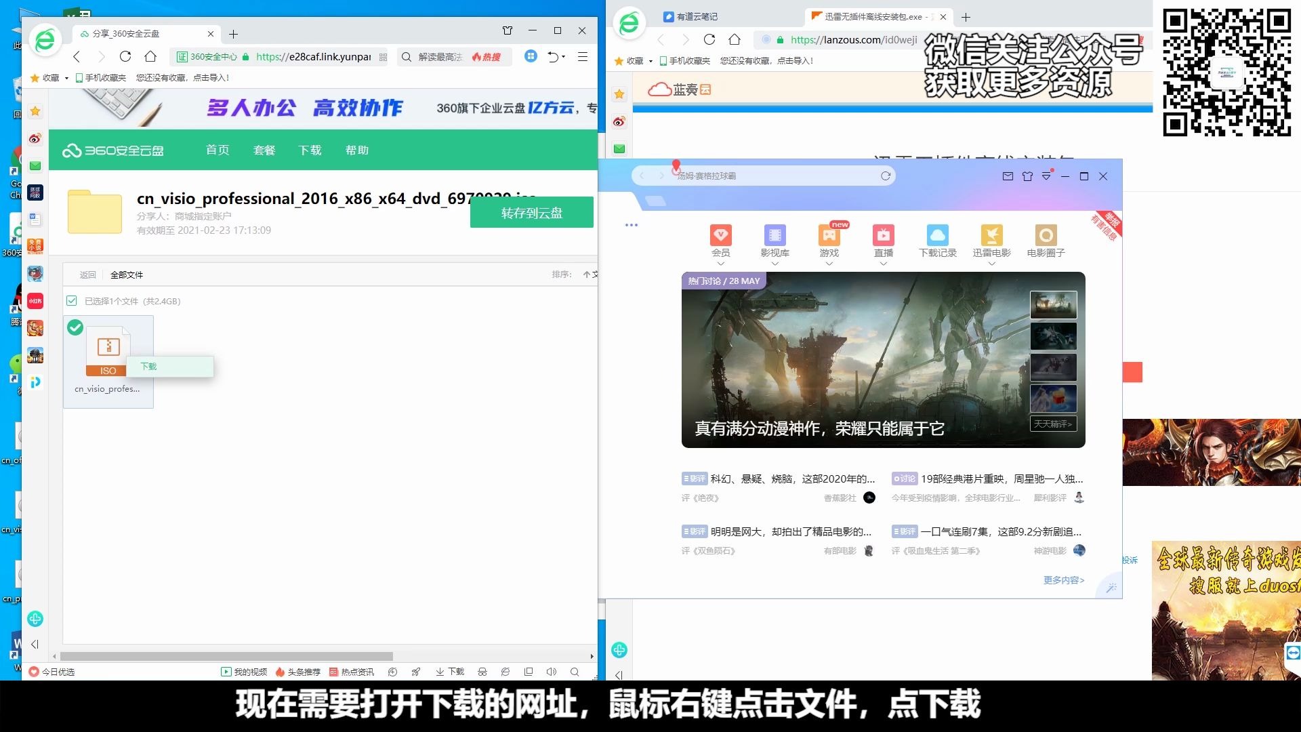Expand the chevron under 迅雷电影
Viewport: 1301px width, 732px height.
coord(992,264)
